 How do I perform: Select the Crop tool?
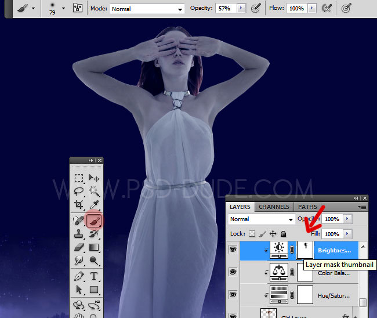pos(79,205)
